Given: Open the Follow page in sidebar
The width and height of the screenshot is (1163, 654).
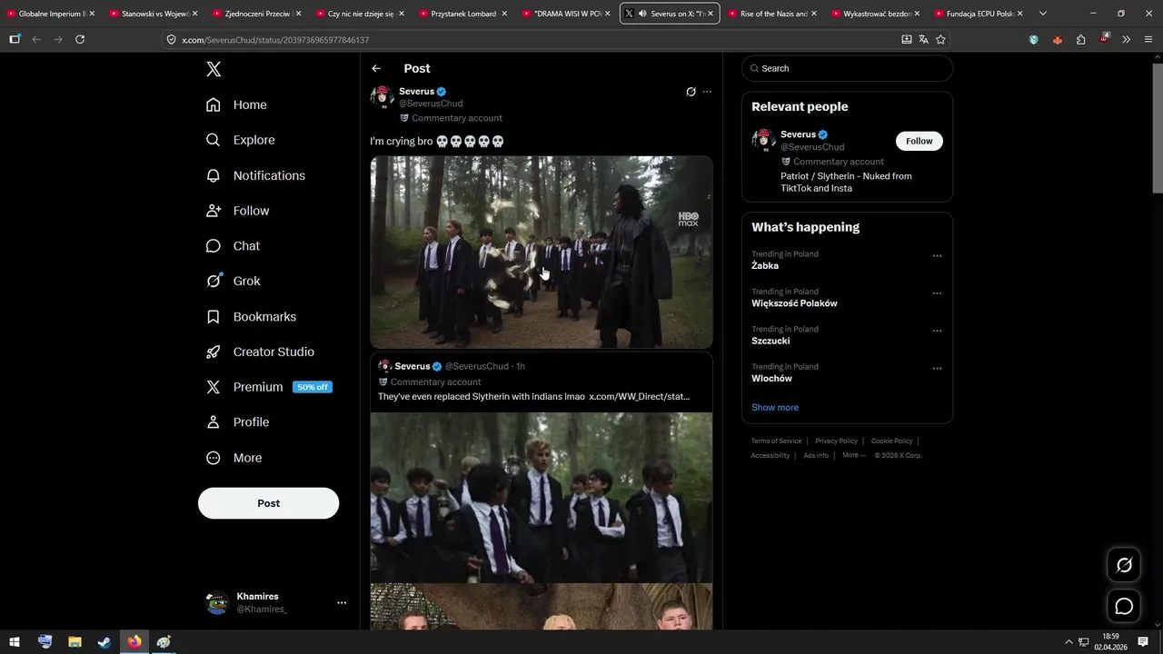Looking at the screenshot, I should pos(238,211).
